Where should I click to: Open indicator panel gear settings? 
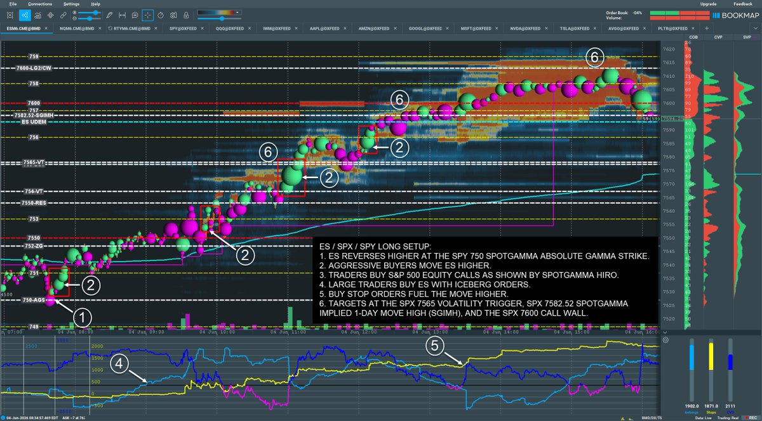coord(665,340)
